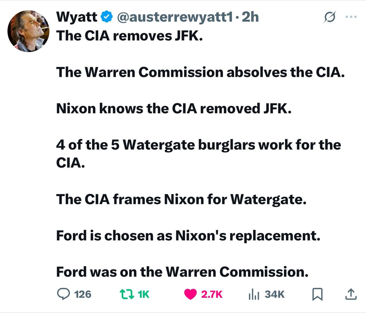The image size is (366, 321).
Task: Click the Grok slashed-circle icon
Action: pyautogui.click(x=329, y=17)
